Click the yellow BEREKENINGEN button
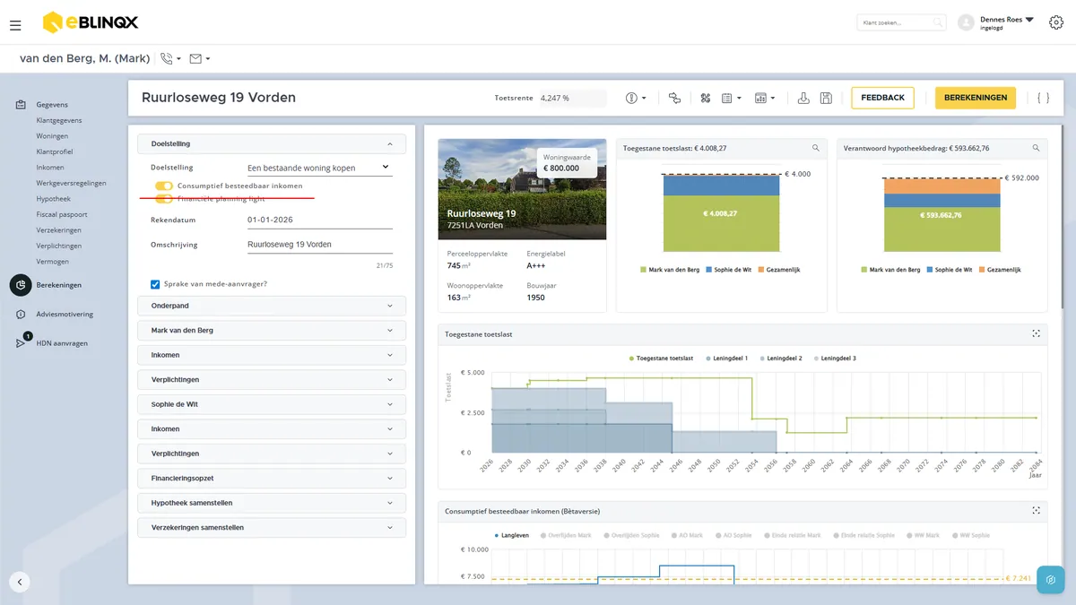This screenshot has height=605, width=1076. (x=976, y=98)
